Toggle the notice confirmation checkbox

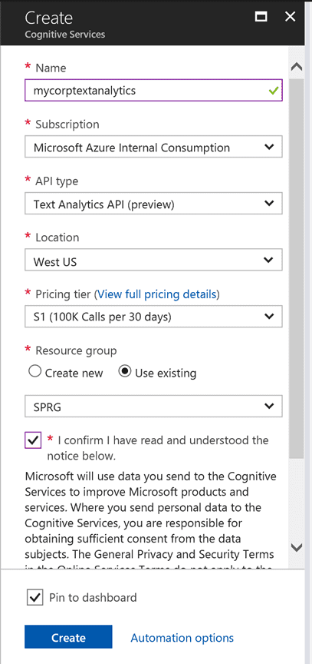33,441
